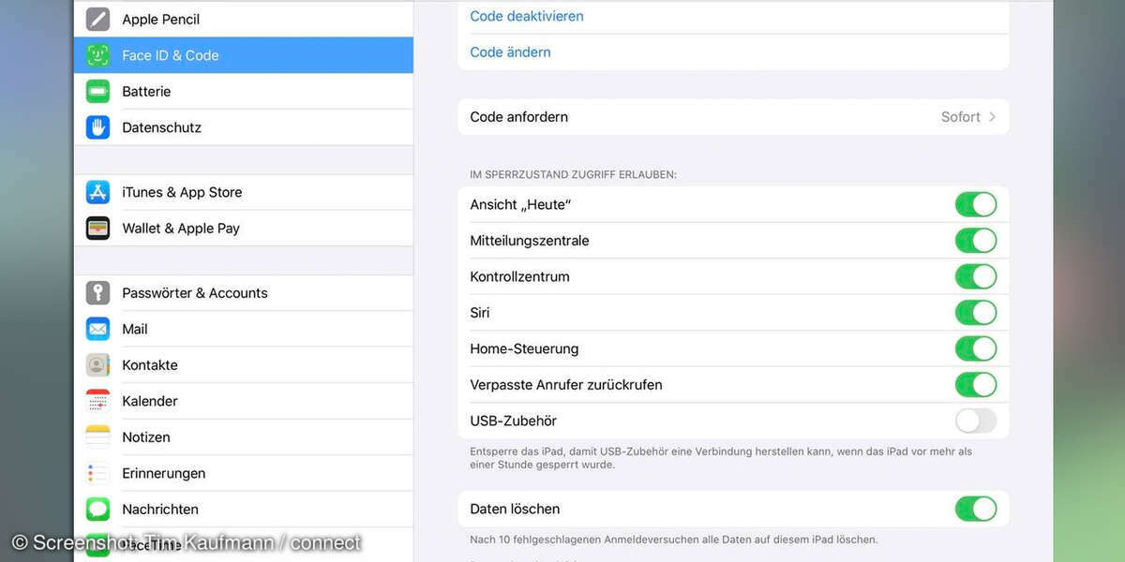Tap the Code deaktivieren link
Image resolution: width=1125 pixels, height=562 pixels.
coord(527,16)
